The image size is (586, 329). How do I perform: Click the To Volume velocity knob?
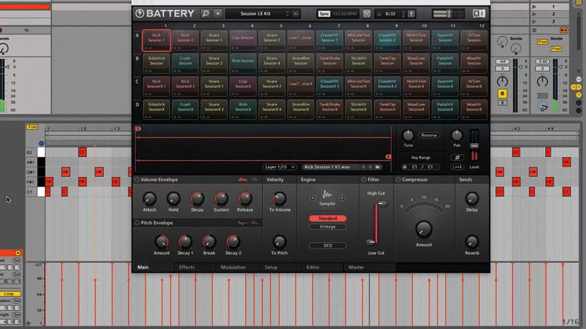coord(279,198)
